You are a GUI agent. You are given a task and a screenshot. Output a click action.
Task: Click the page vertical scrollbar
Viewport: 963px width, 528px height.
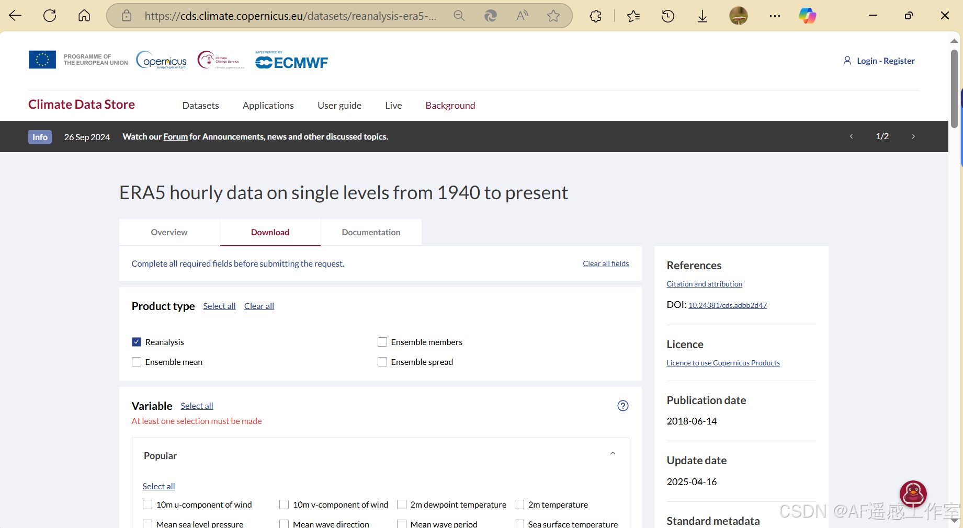click(954, 89)
